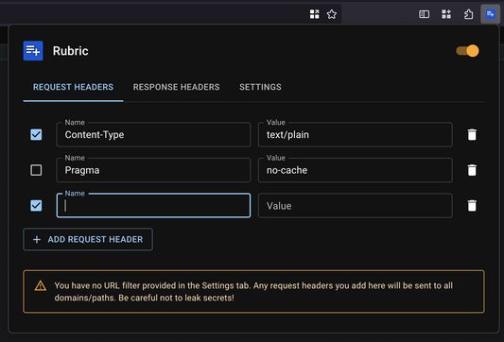Switch to the Response Headers tab
Viewport: 504px width, 342px height.
pos(176,87)
